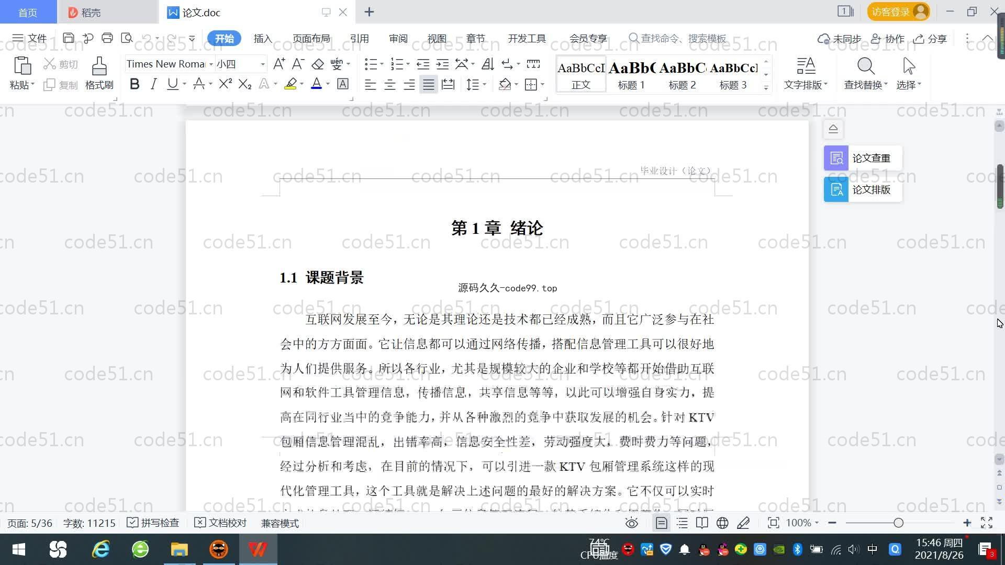Toggle spell check (拼写检查) in status bar
The height and width of the screenshot is (565, 1005).
point(153,523)
